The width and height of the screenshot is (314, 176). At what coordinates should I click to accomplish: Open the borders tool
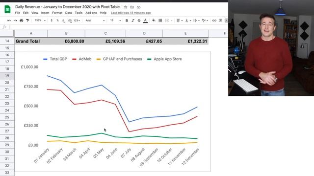[160, 21]
